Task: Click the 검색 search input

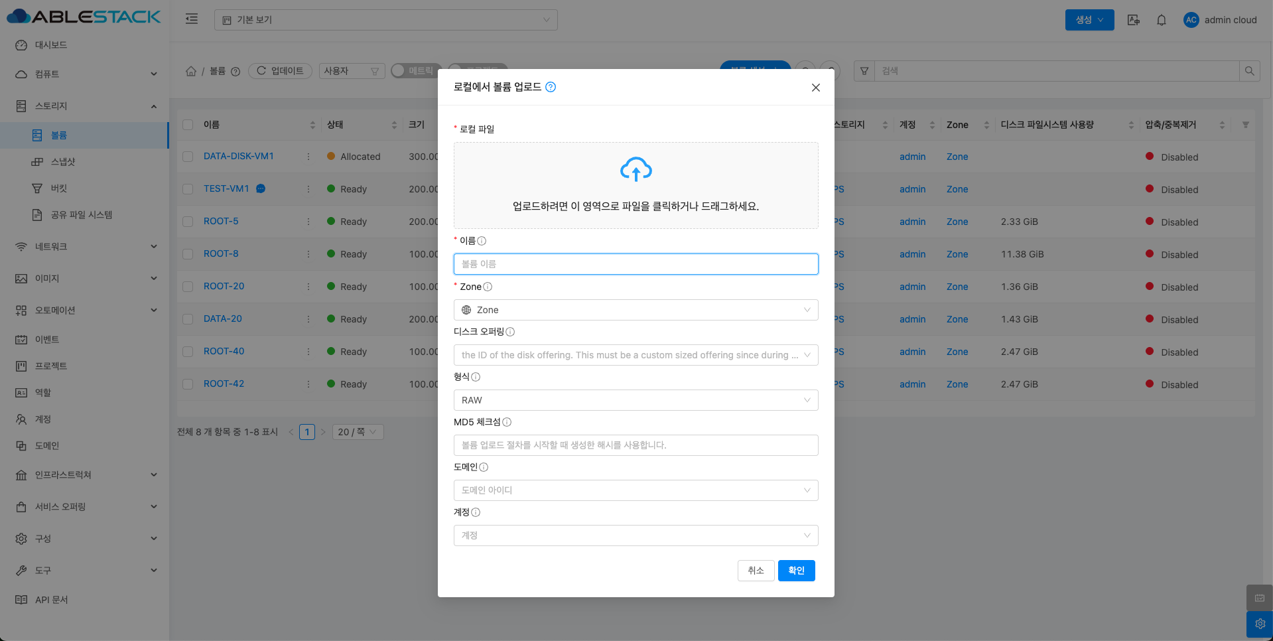Action: (1057, 71)
